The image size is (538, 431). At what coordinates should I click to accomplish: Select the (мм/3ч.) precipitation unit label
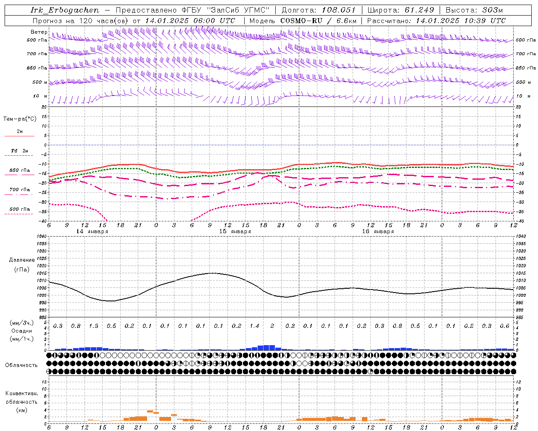pos(21,323)
